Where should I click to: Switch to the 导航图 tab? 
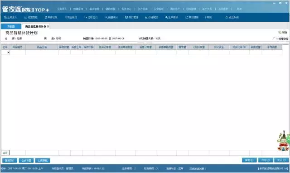click(x=11, y=26)
